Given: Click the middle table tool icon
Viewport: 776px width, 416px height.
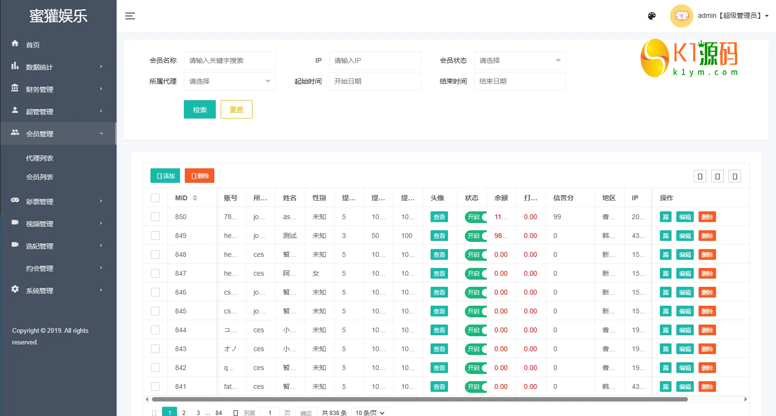Looking at the screenshot, I should click(717, 177).
